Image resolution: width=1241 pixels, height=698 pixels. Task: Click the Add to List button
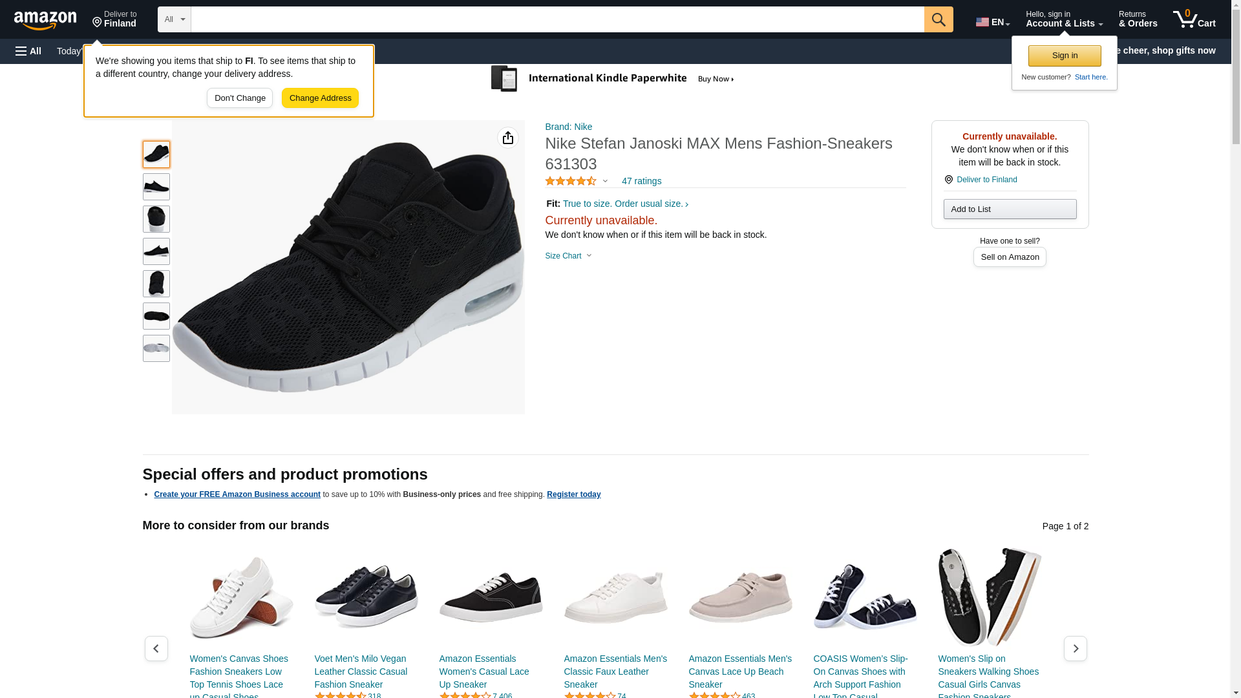point(1010,209)
